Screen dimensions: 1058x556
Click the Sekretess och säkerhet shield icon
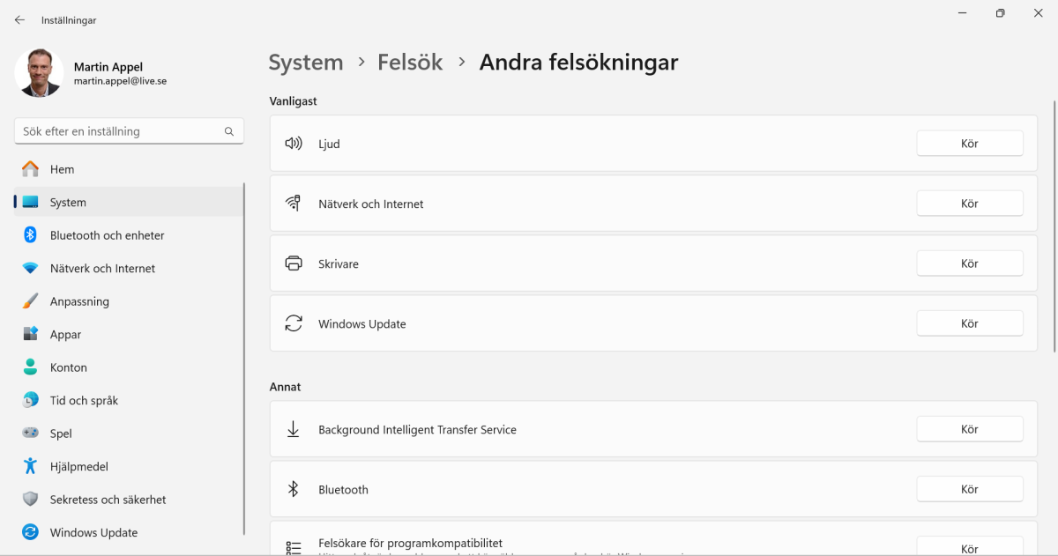point(27,499)
